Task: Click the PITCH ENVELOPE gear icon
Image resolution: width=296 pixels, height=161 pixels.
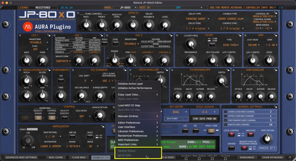Action: pyautogui.click(x=130, y=70)
